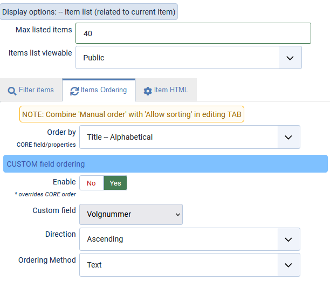Set Enable custom ordering to No
The height and width of the screenshot is (281, 330).
91,183
